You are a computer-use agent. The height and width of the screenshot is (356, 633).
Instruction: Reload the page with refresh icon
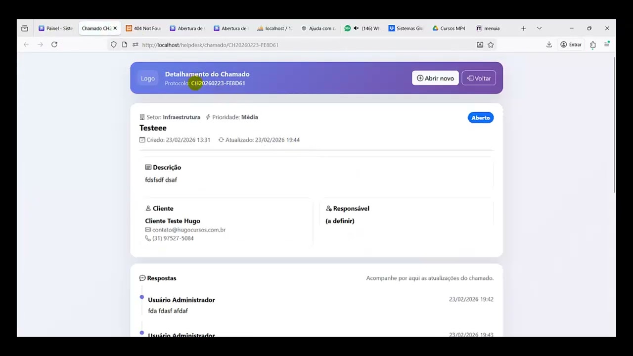(x=54, y=44)
